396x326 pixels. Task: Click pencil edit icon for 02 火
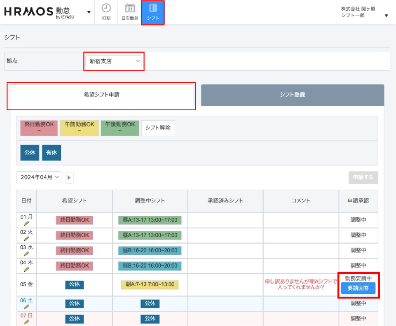pos(26,239)
